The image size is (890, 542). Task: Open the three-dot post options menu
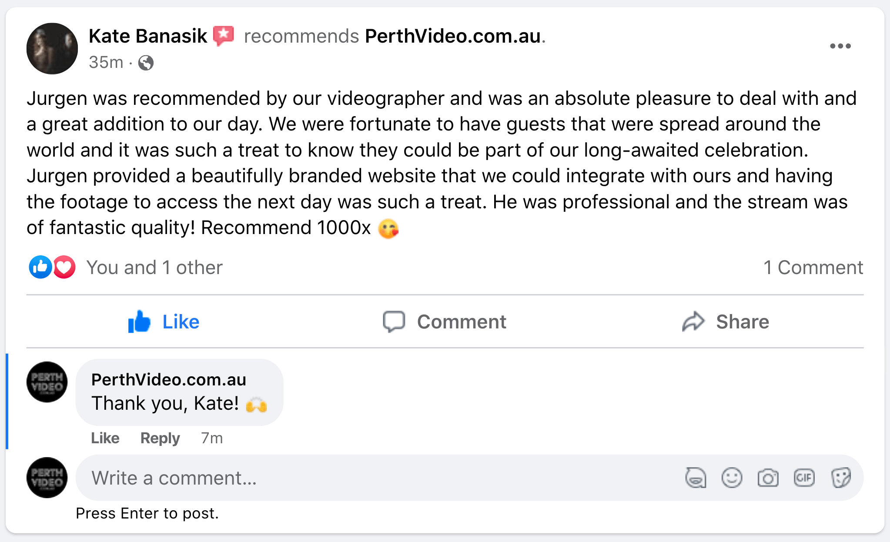point(840,46)
